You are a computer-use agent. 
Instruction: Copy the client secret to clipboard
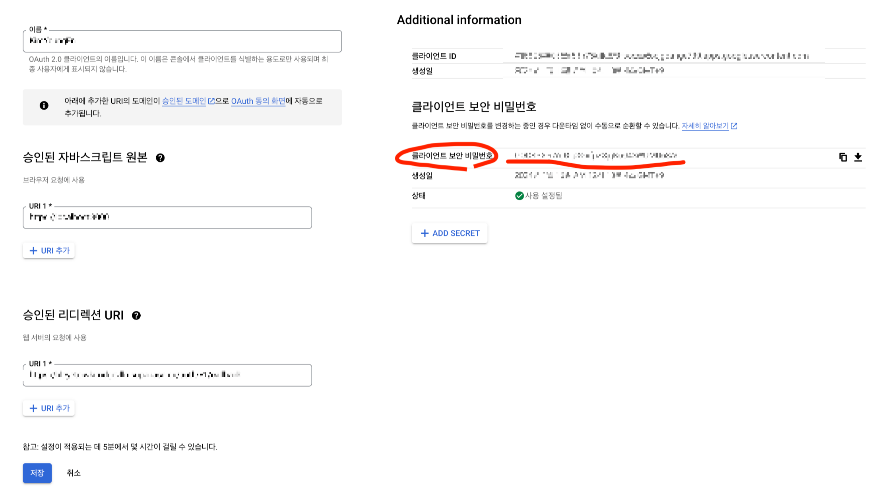(x=843, y=157)
